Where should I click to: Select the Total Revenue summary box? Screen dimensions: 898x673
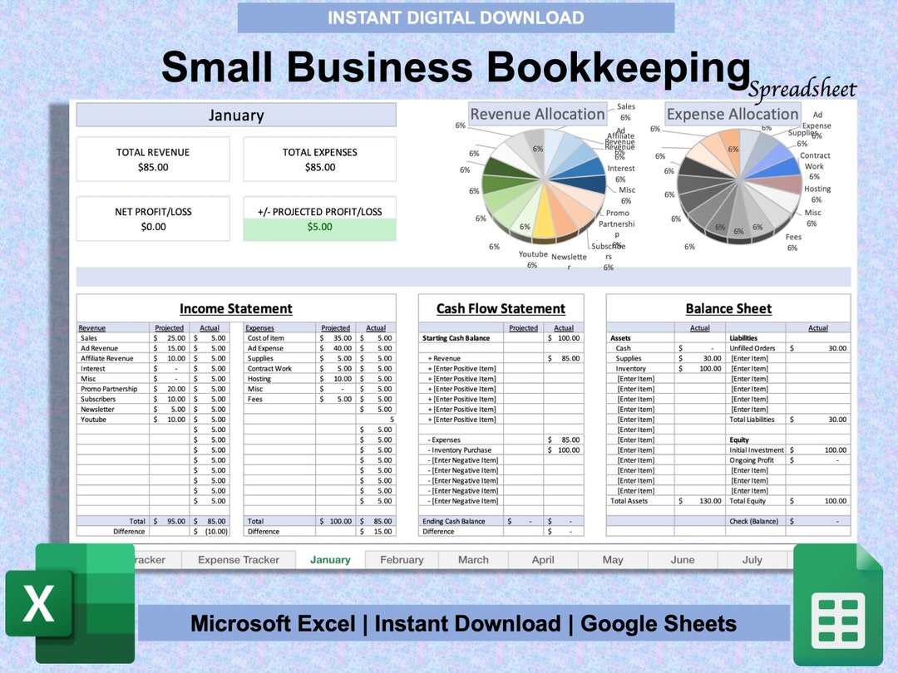click(x=153, y=159)
